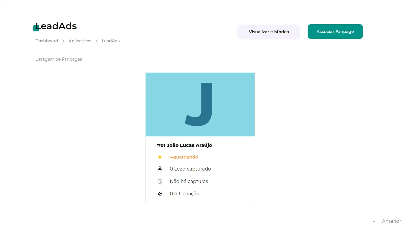Click the chevron between Dashboard and Aplicativos
The image size is (404, 247).
(x=63, y=41)
